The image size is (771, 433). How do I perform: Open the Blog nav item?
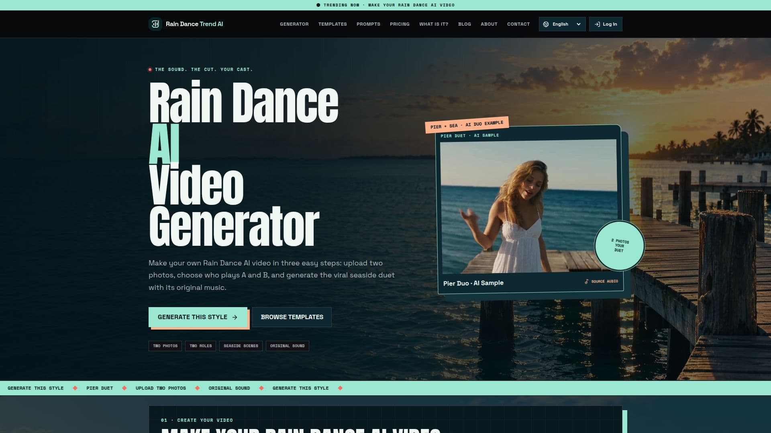tap(465, 24)
